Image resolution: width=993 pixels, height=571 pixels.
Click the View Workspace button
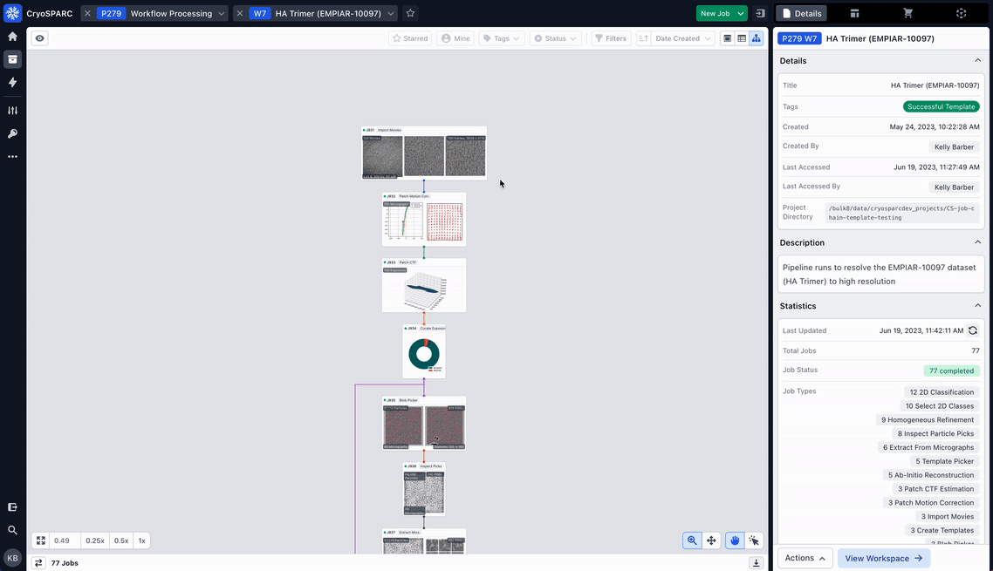tap(884, 558)
